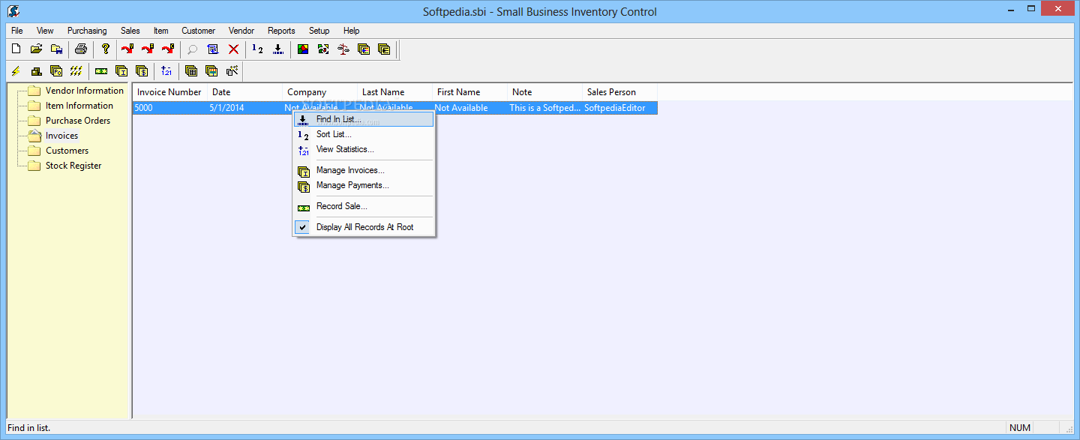The image size is (1080, 440).
Task: Click the yellow question mark Help icon
Action: coord(106,49)
